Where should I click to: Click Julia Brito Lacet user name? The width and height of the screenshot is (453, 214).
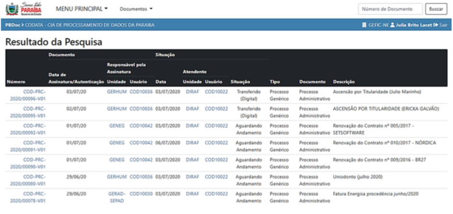414,25
